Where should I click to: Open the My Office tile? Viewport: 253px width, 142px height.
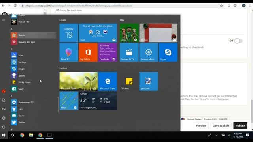click(x=88, y=52)
